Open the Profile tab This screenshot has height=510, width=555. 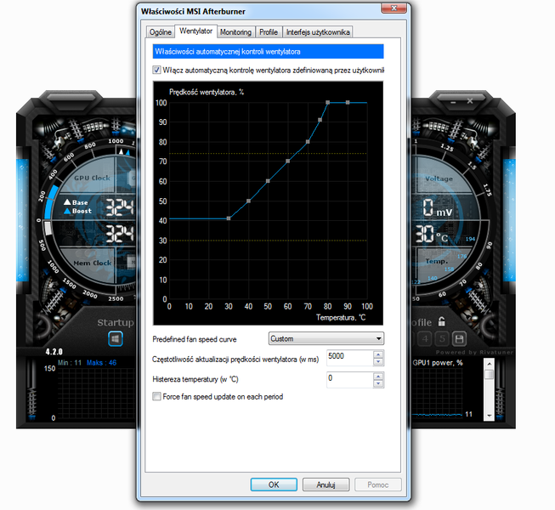point(269,32)
